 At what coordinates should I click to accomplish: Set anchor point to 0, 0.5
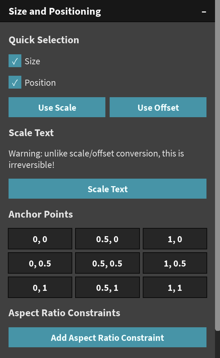point(40,263)
